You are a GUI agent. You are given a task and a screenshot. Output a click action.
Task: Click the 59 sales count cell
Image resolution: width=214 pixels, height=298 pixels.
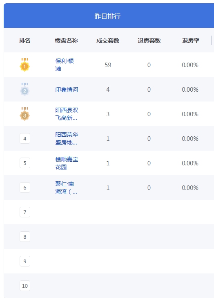coord(108,65)
